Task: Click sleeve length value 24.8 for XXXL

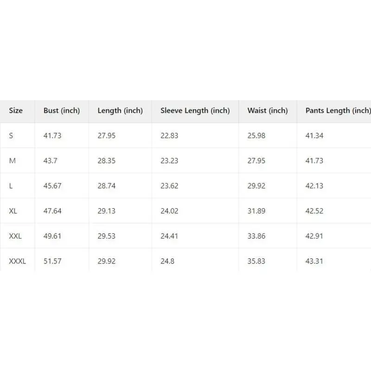Action: point(167,261)
